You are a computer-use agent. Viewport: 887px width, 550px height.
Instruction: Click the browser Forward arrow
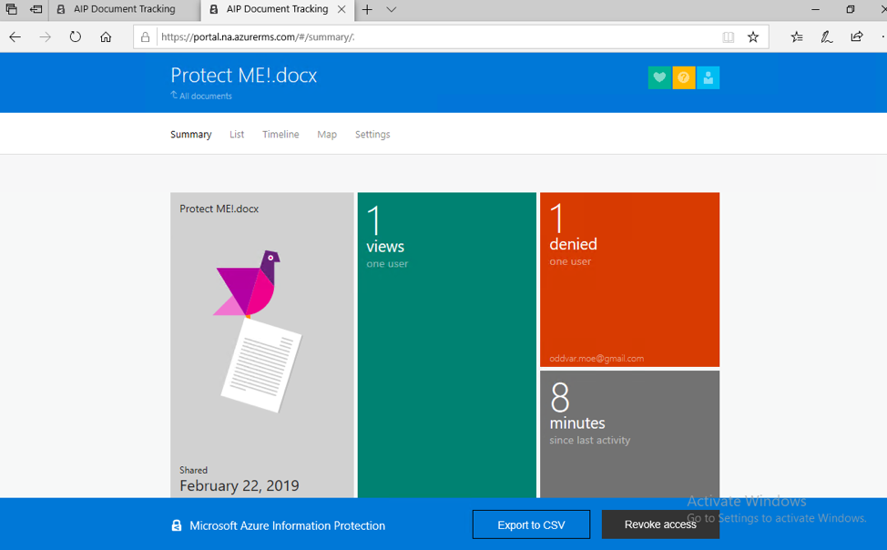(x=46, y=37)
